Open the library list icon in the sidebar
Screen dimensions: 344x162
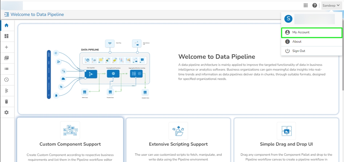7,58
